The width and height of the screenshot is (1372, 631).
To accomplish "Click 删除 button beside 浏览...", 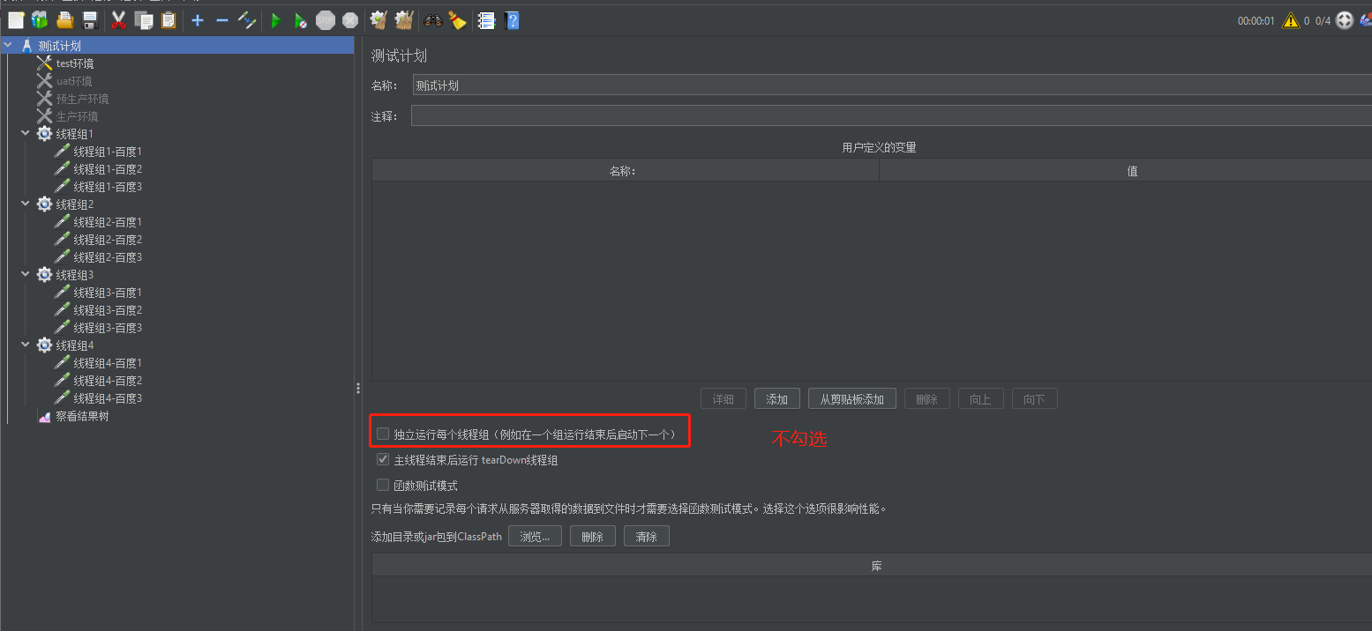I will point(592,536).
